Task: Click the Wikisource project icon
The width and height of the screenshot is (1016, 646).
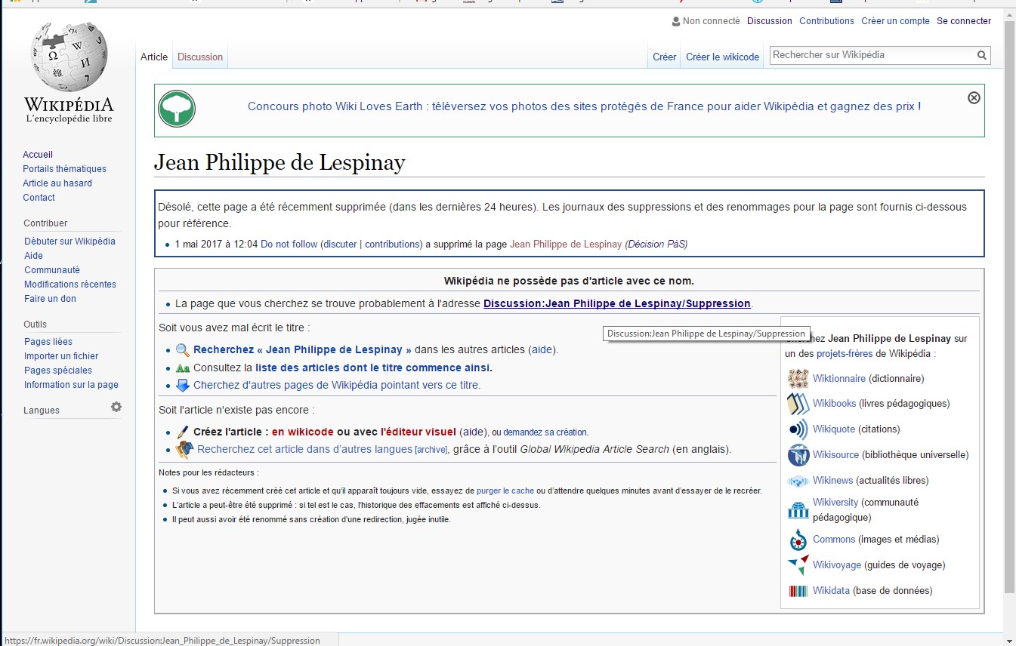Action: 798,455
